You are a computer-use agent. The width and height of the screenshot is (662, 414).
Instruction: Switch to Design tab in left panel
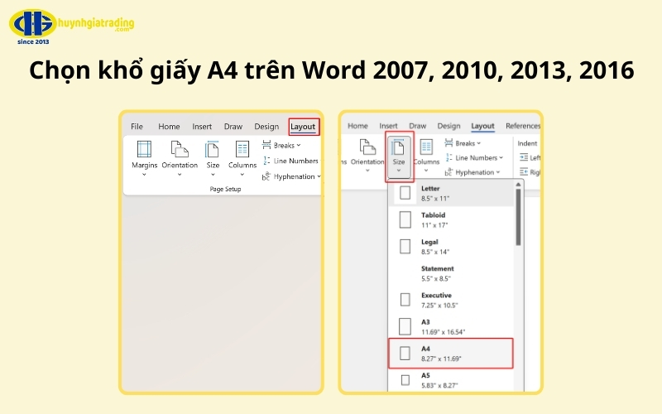point(266,127)
